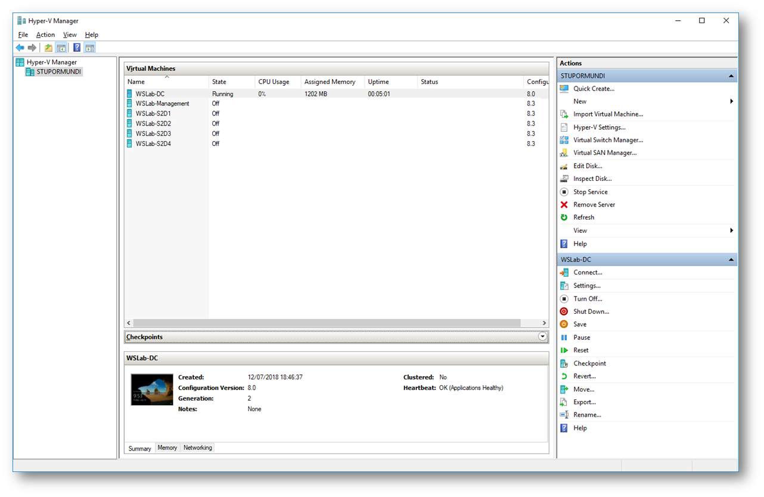Click the Export icon in Actions
The width and height of the screenshot is (764, 497).
click(x=564, y=402)
